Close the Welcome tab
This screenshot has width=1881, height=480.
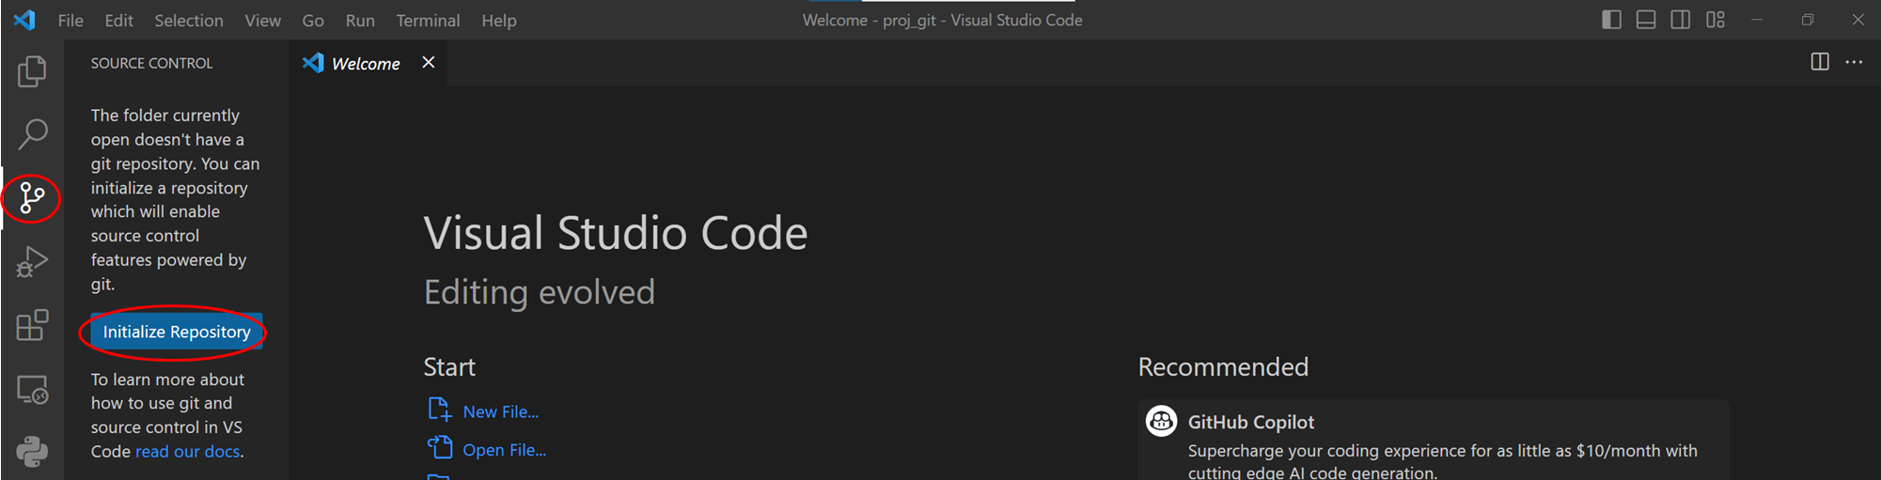click(429, 62)
